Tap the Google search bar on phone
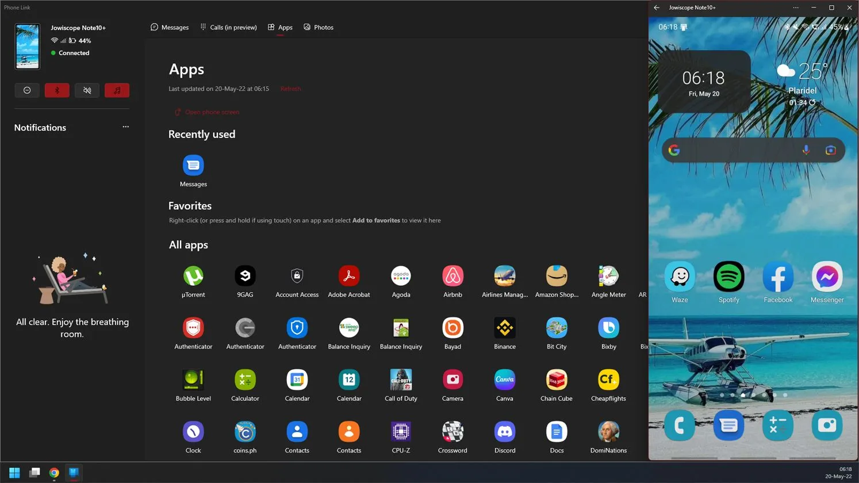Image resolution: width=859 pixels, height=483 pixels. coord(753,150)
